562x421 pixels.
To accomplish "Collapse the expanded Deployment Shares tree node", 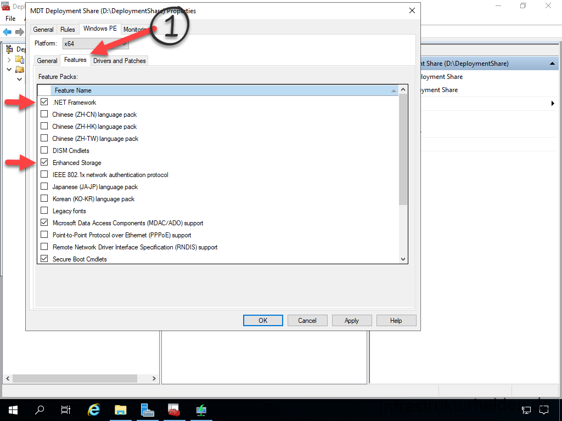I will (x=9, y=69).
